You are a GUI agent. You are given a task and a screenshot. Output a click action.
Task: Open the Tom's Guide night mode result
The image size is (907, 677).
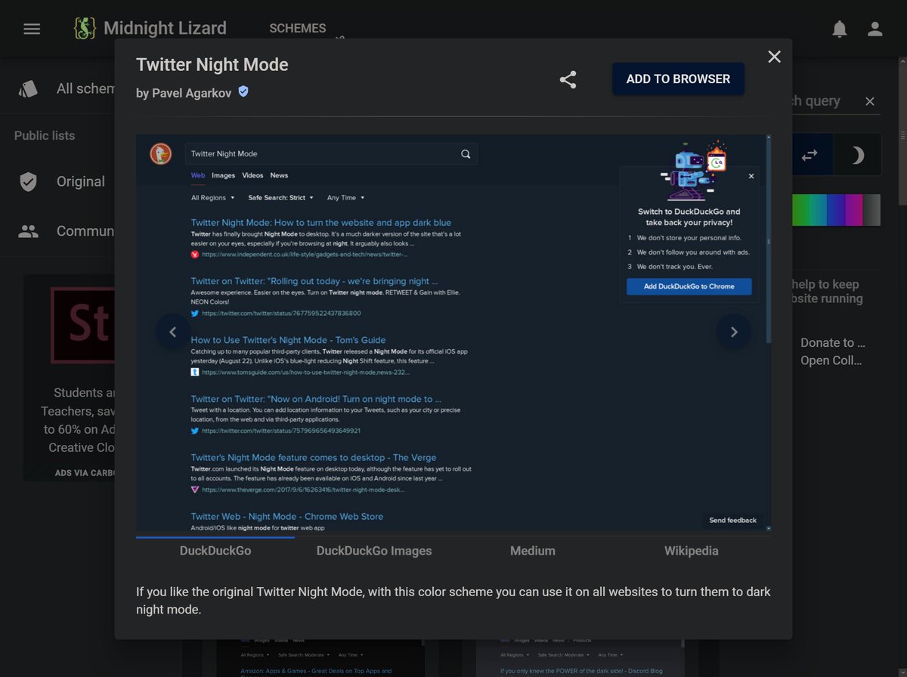[288, 340]
